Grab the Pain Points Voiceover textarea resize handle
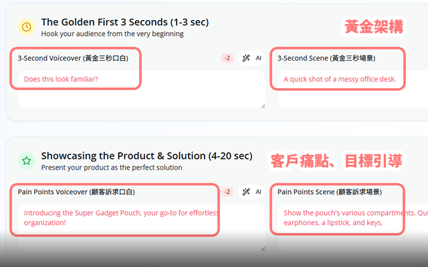This screenshot has width=428, height=267. tap(262, 248)
